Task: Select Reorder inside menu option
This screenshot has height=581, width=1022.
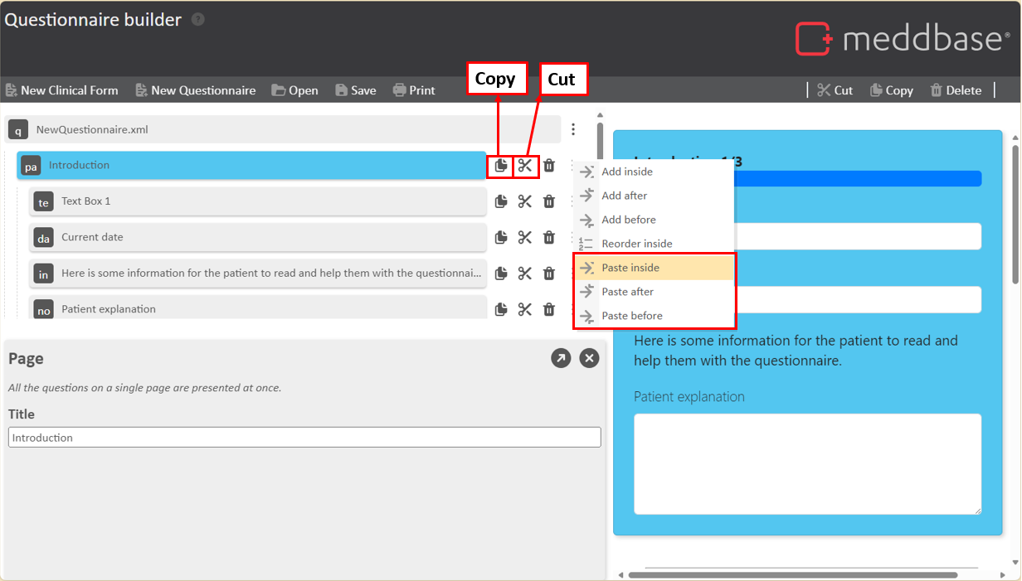Action: click(636, 244)
